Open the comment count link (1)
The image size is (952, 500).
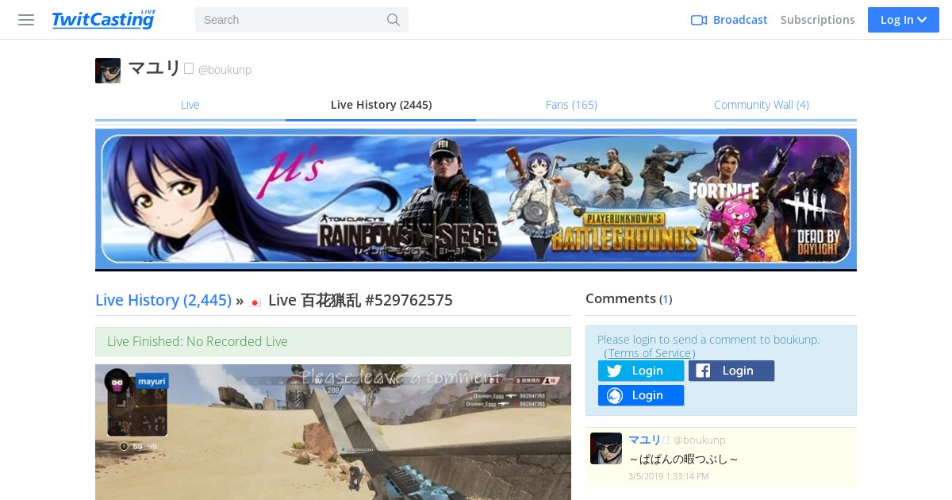[x=666, y=299]
